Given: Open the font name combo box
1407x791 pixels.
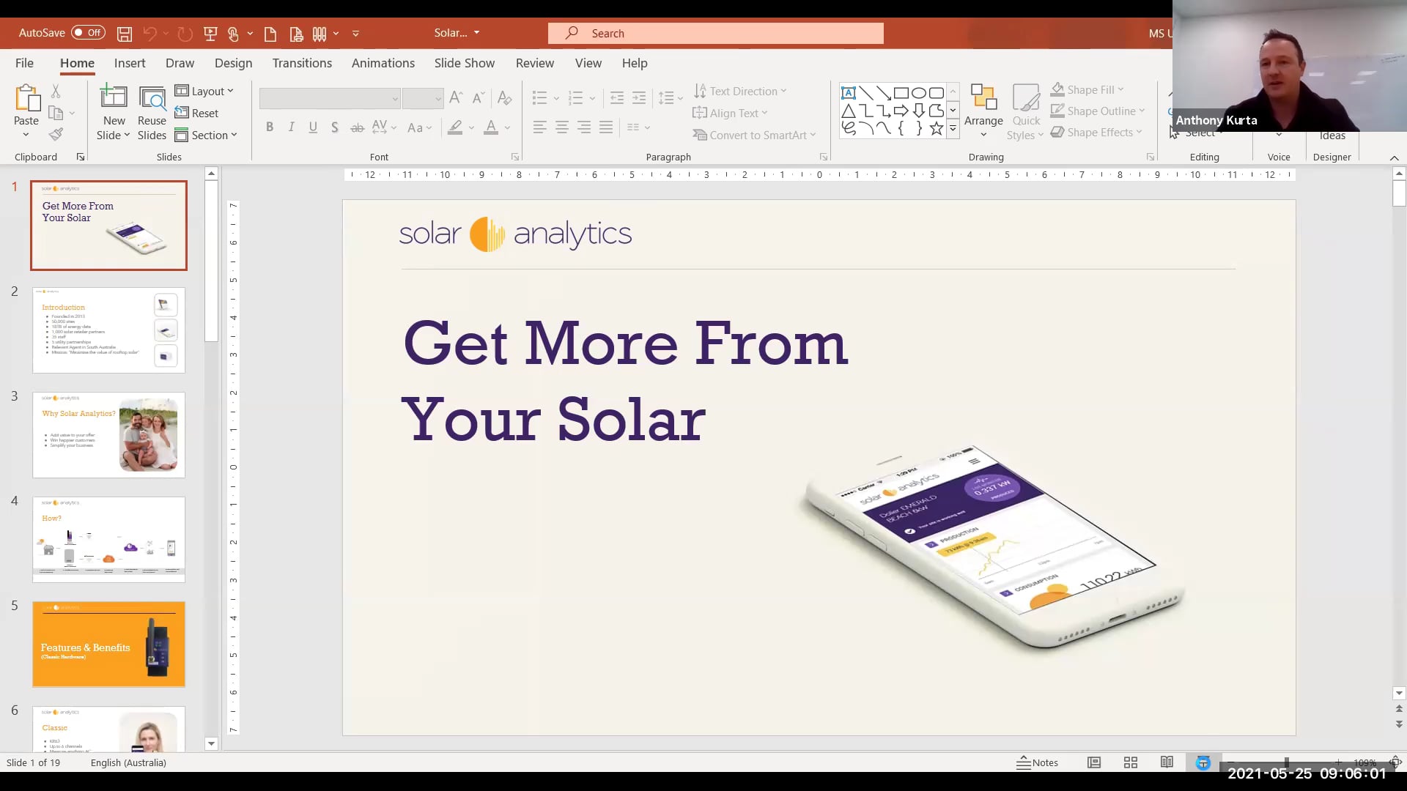Looking at the screenshot, I should (330, 98).
